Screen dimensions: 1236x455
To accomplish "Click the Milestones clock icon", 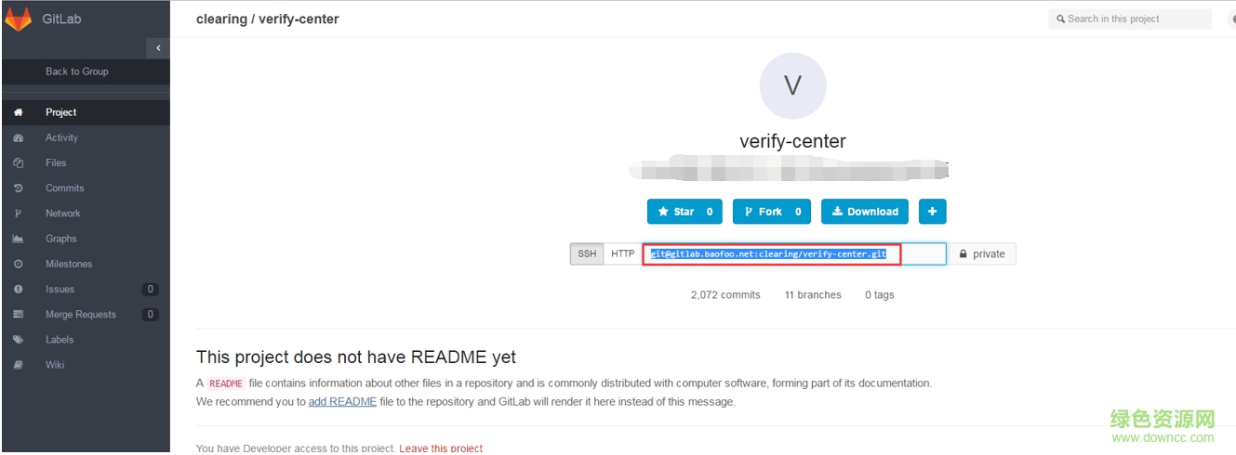I will click(18, 264).
